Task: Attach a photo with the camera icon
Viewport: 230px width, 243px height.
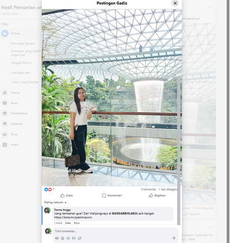Action: (x=68, y=238)
